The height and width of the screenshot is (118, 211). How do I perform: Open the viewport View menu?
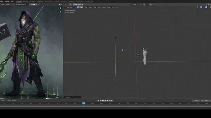(86, 7)
